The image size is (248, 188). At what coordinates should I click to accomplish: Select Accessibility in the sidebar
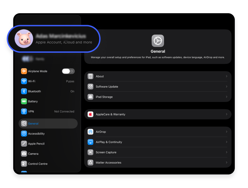[x=48, y=133]
